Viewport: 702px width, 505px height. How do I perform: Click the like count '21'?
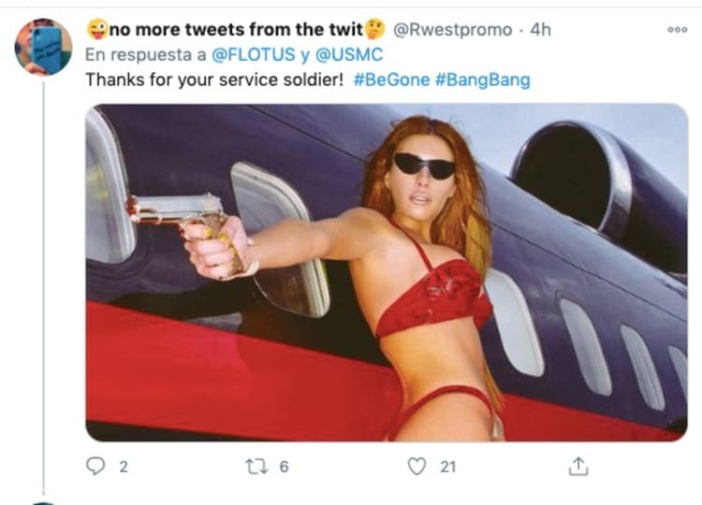point(447,466)
